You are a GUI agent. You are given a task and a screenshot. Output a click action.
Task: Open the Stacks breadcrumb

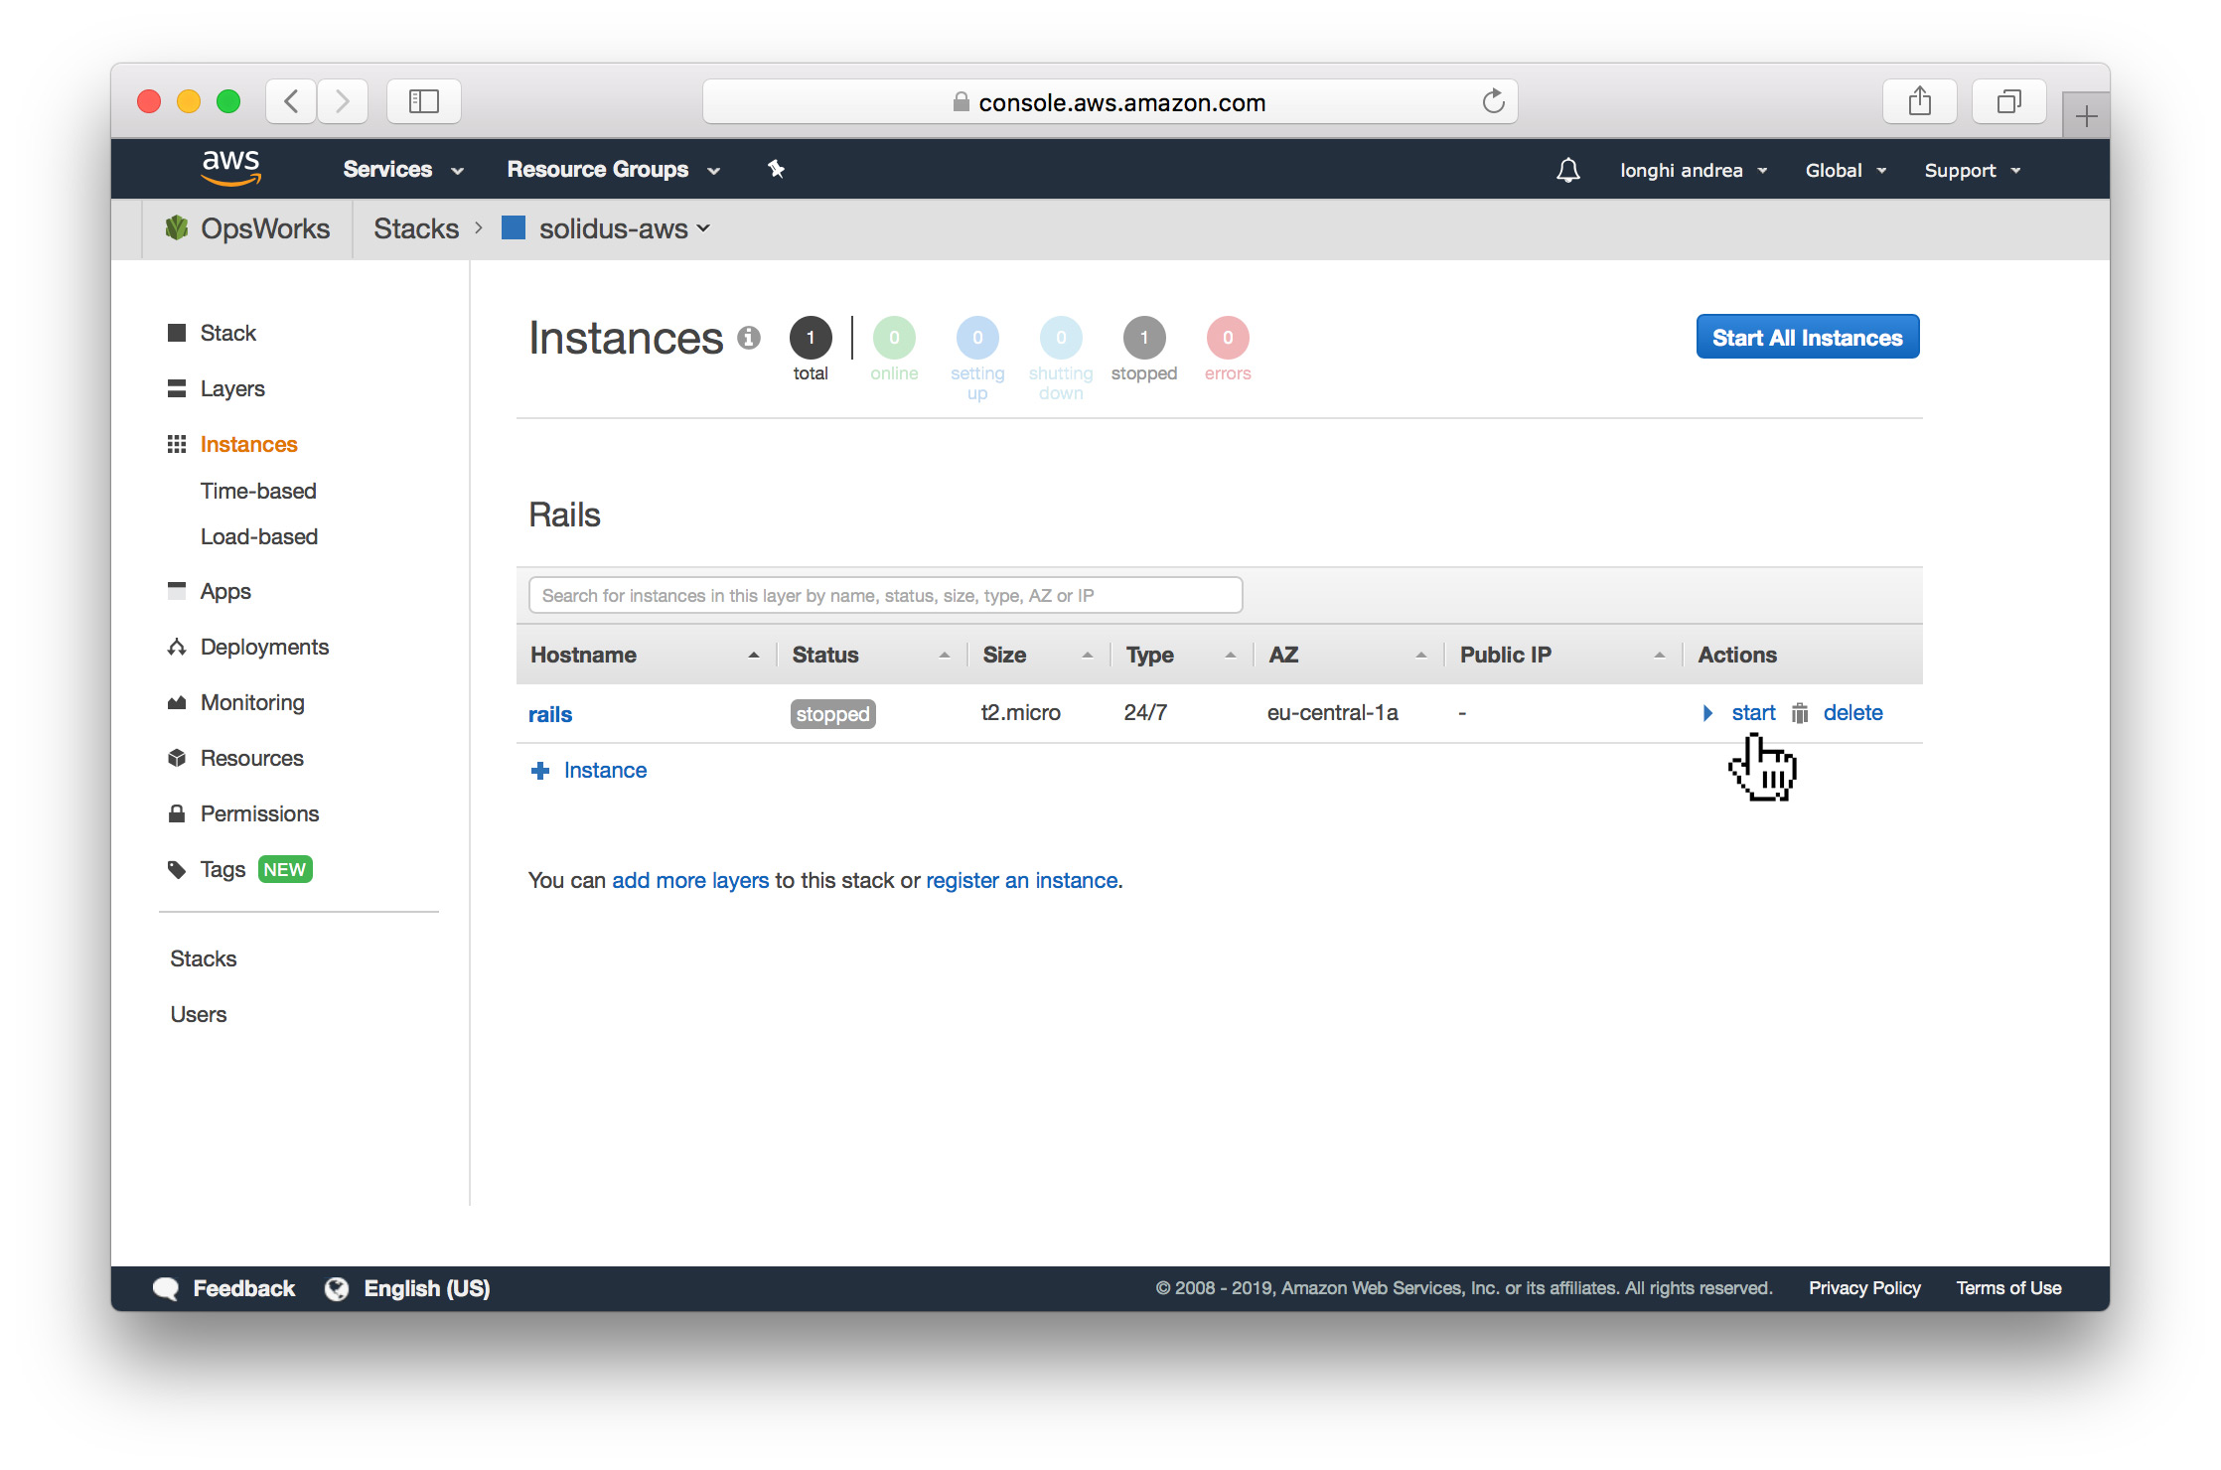416,227
